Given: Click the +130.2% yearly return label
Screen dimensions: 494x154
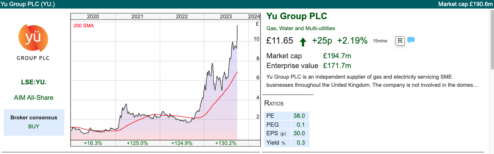Looking at the screenshot, I should click(x=226, y=143).
